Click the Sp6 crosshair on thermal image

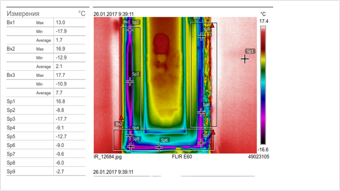159,148
